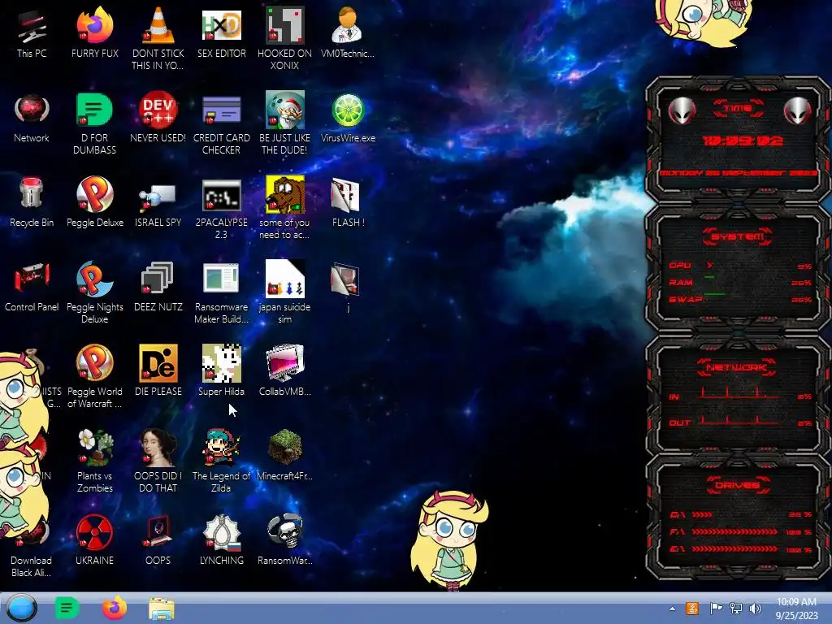
Task: Select the BE JUST LIKE THE DUDE! icon
Action: point(285,110)
